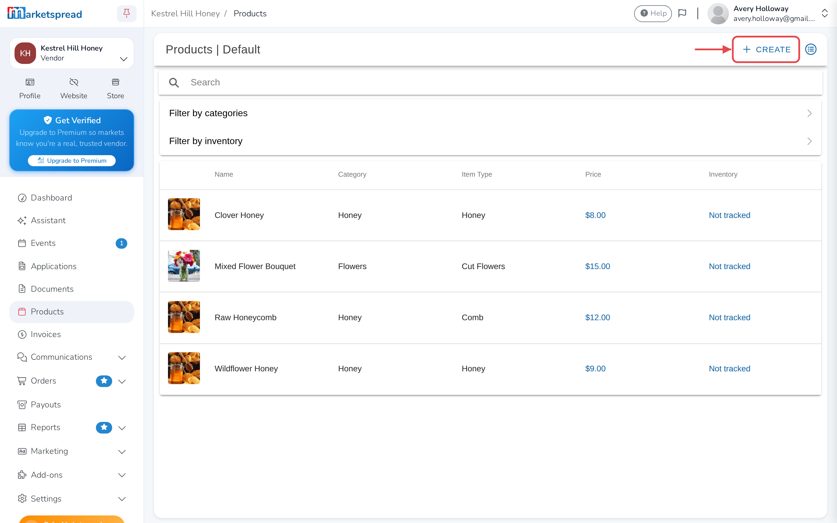Click Mixed Flower Bouquet price $15.00
This screenshot has height=523, width=837.
coord(597,266)
